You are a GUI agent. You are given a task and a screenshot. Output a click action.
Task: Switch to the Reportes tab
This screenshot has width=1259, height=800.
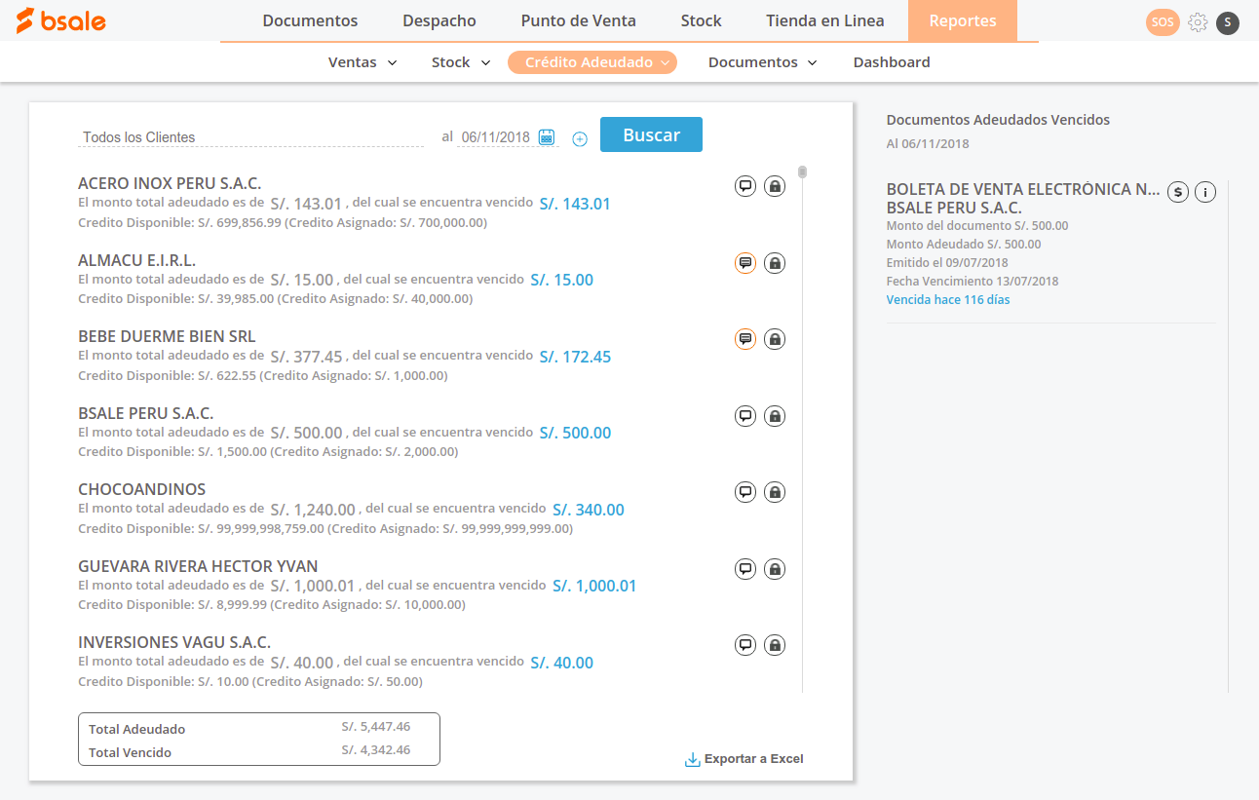(x=962, y=19)
